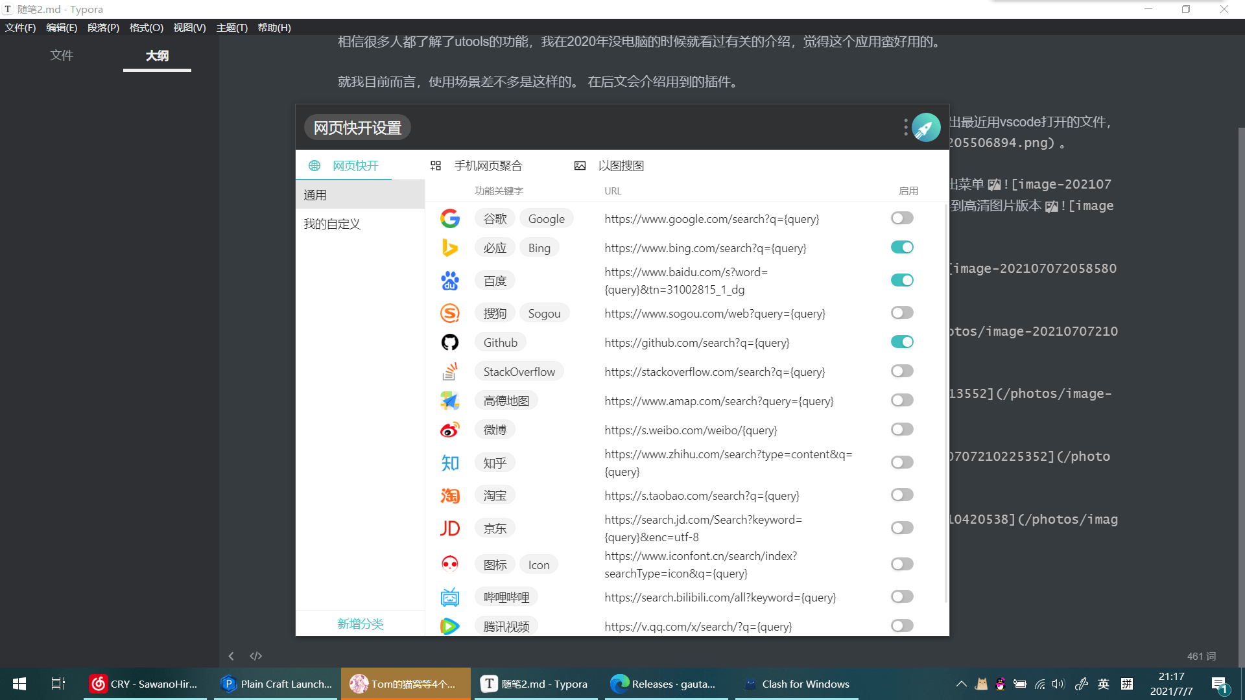Show hidden system tray icons

point(961,684)
